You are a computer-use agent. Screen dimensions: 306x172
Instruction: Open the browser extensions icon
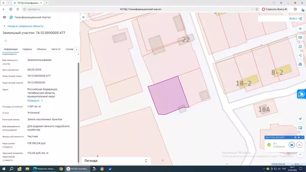[295, 9]
